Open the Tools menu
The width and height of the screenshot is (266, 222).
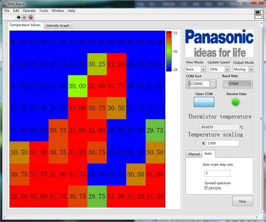(43, 11)
